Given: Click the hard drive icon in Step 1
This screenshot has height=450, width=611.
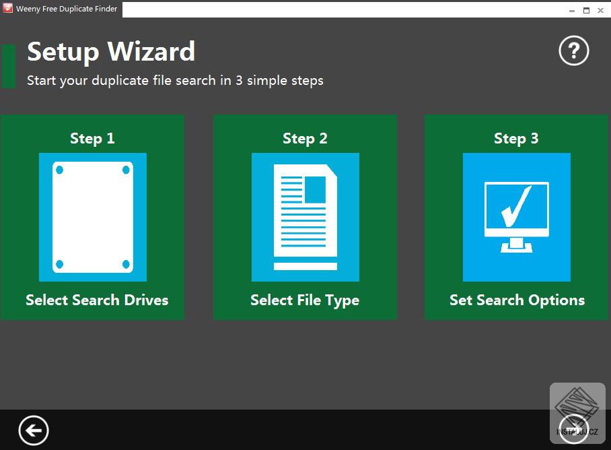Looking at the screenshot, I should coord(93,217).
